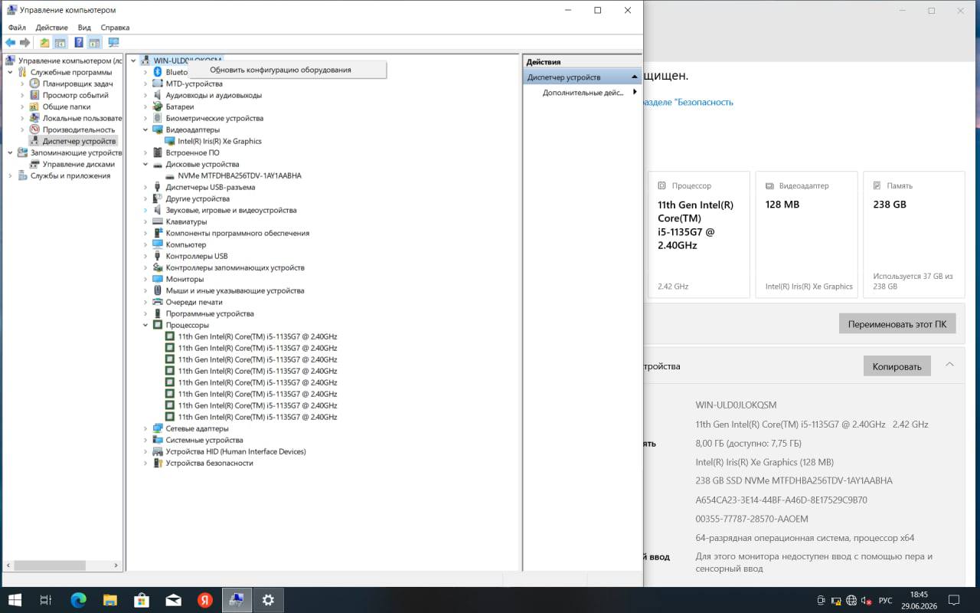Click the left pane scrollbar right arrow
Screen dimensions: 980x613
tap(117, 565)
